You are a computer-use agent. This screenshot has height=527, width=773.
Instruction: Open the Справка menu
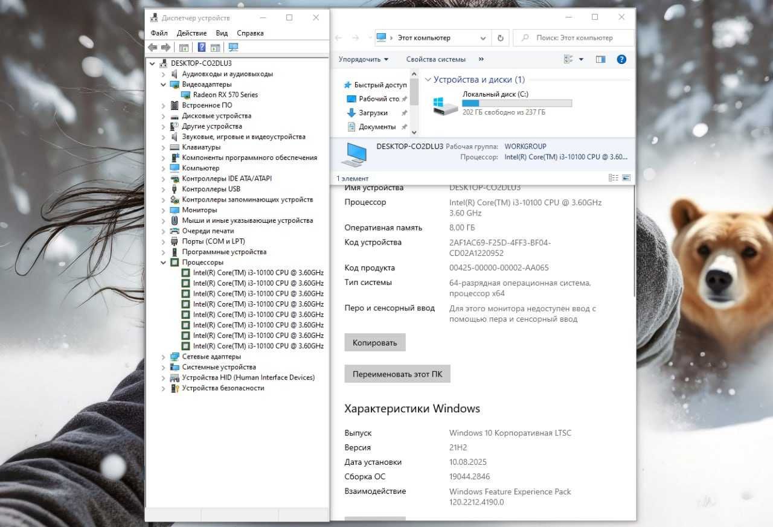(250, 33)
